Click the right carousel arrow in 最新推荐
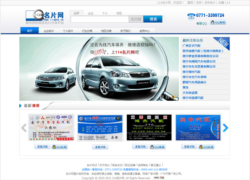Viewport: 250px width, 180px height. coord(225,128)
